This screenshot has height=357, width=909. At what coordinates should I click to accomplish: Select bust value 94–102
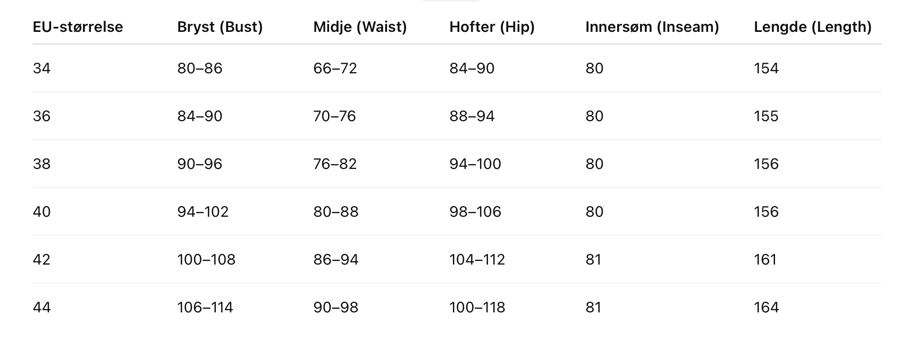[x=203, y=212]
